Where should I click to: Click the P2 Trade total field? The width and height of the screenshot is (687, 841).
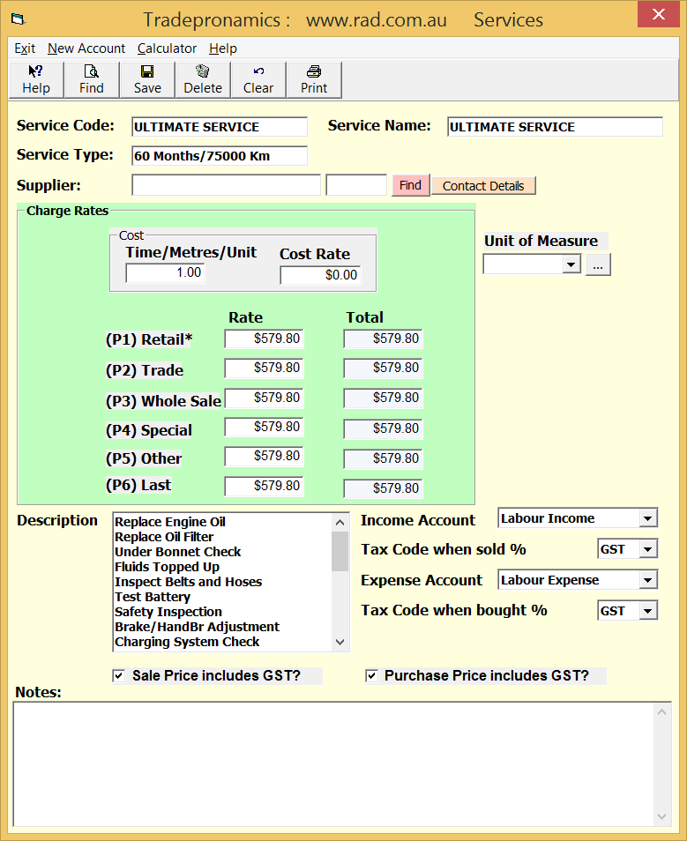click(384, 368)
